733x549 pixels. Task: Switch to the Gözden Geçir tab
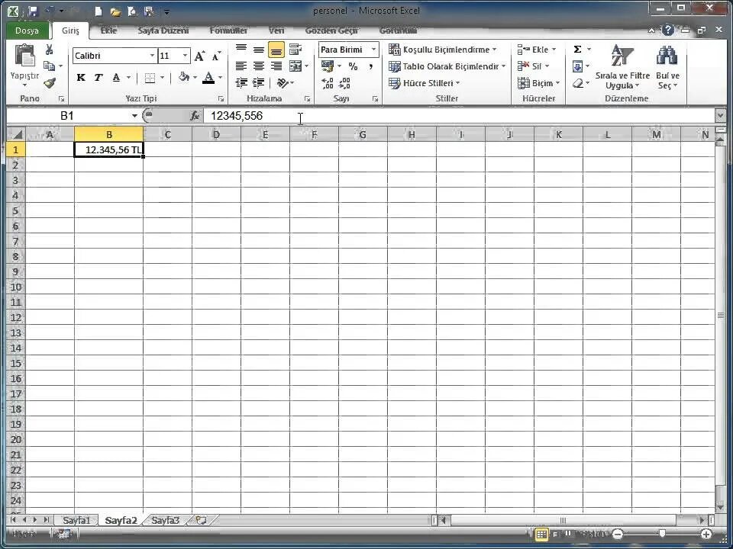tap(331, 30)
